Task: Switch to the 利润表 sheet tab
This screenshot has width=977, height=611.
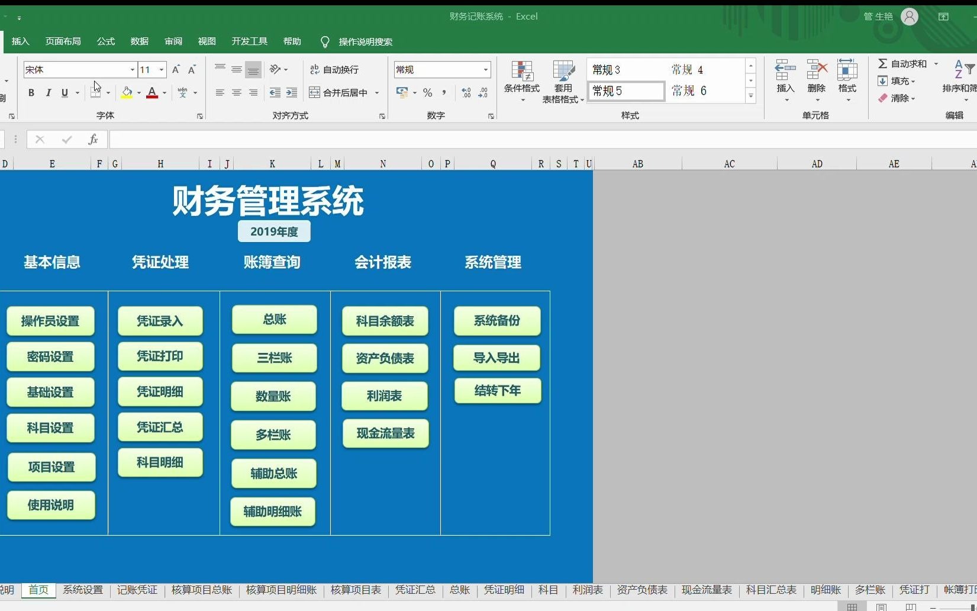Action: click(588, 590)
